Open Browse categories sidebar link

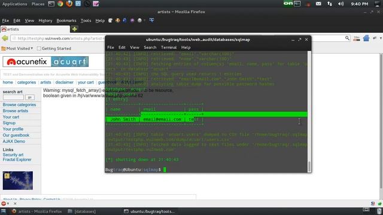pyautogui.click(x=19, y=105)
